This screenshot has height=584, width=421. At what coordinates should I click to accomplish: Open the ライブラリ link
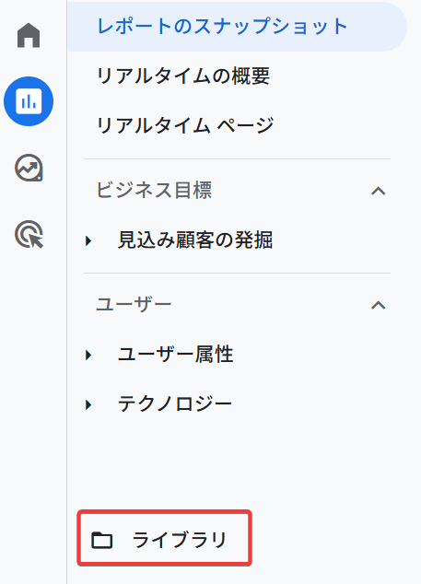click(x=164, y=540)
